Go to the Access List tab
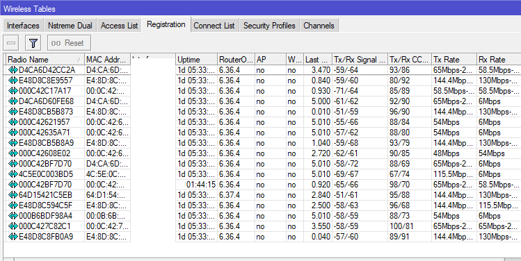The image size is (521, 261). (x=119, y=26)
